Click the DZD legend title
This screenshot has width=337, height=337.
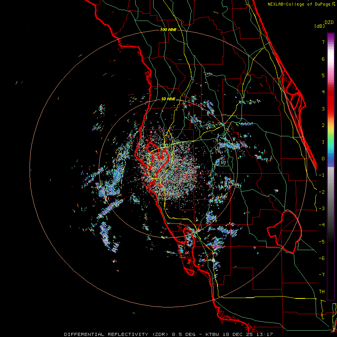(x=329, y=22)
